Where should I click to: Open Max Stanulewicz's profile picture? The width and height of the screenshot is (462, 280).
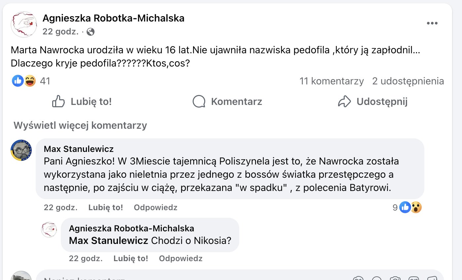tap(21, 150)
